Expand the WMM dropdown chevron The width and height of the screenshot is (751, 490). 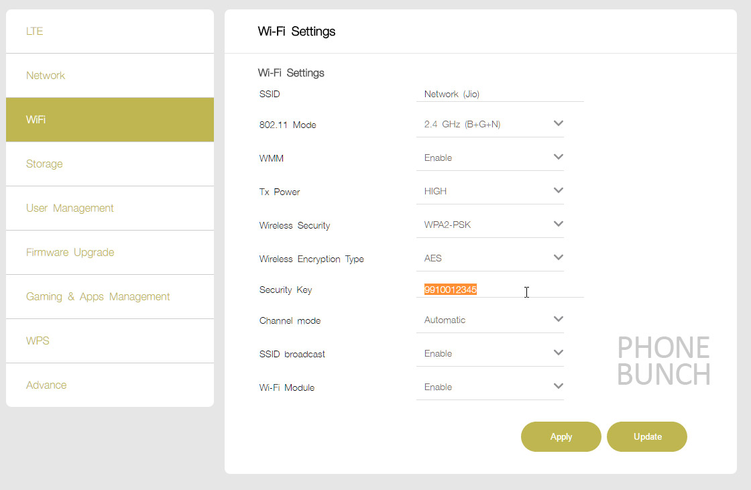pyautogui.click(x=558, y=157)
